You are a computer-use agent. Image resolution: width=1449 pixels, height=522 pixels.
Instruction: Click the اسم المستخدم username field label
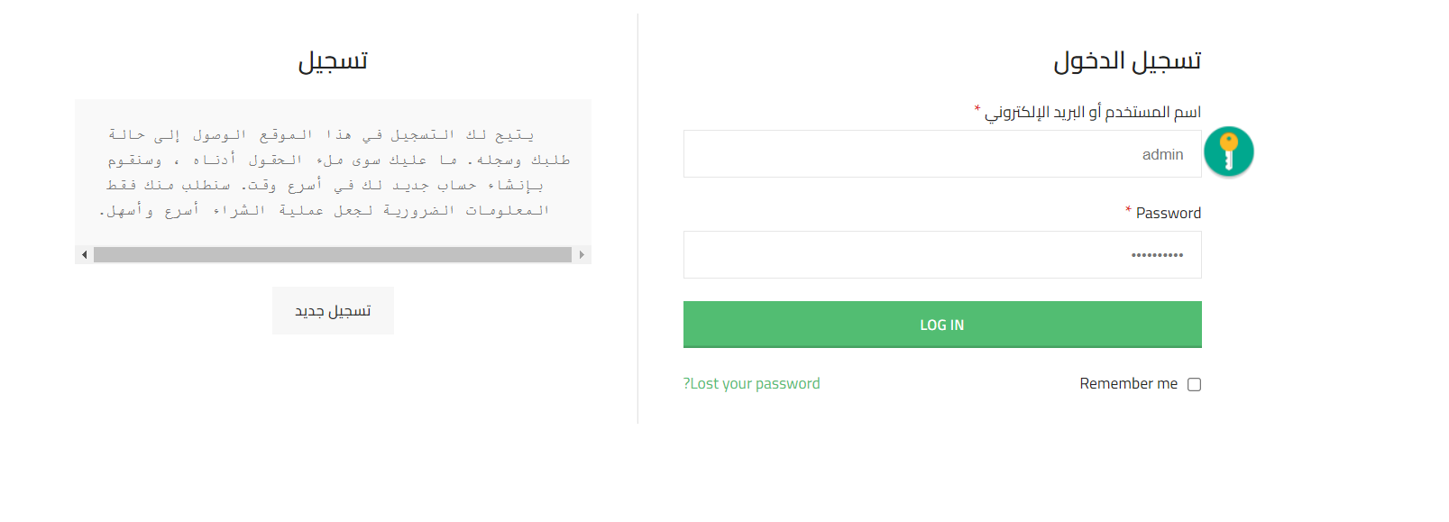[1092, 112]
